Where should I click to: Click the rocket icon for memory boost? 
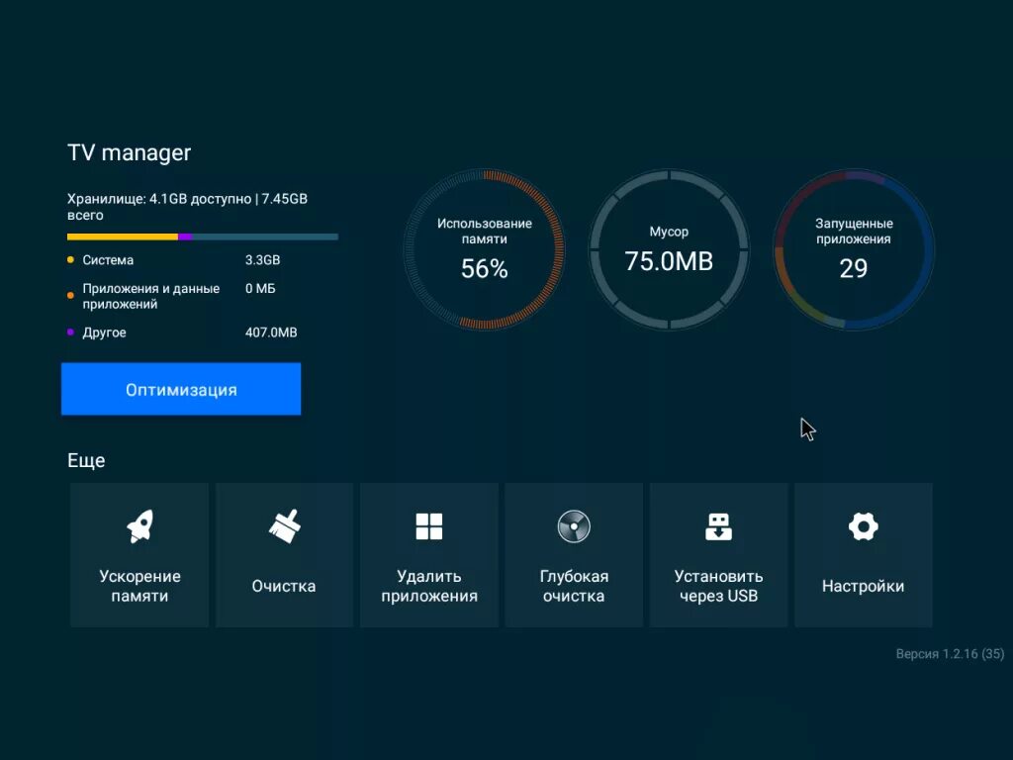click(x=139, y=526)
